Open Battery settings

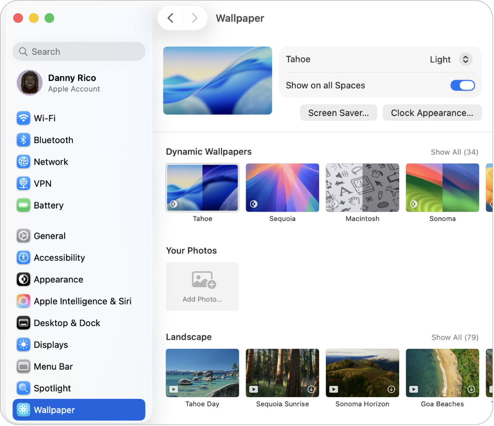click(x=47, y=205)
